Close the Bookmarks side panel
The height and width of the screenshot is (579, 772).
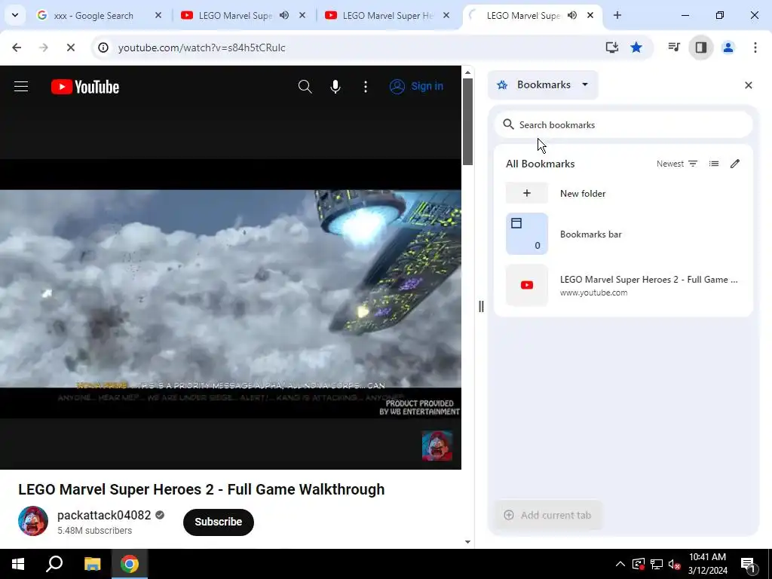coord(749,85)
